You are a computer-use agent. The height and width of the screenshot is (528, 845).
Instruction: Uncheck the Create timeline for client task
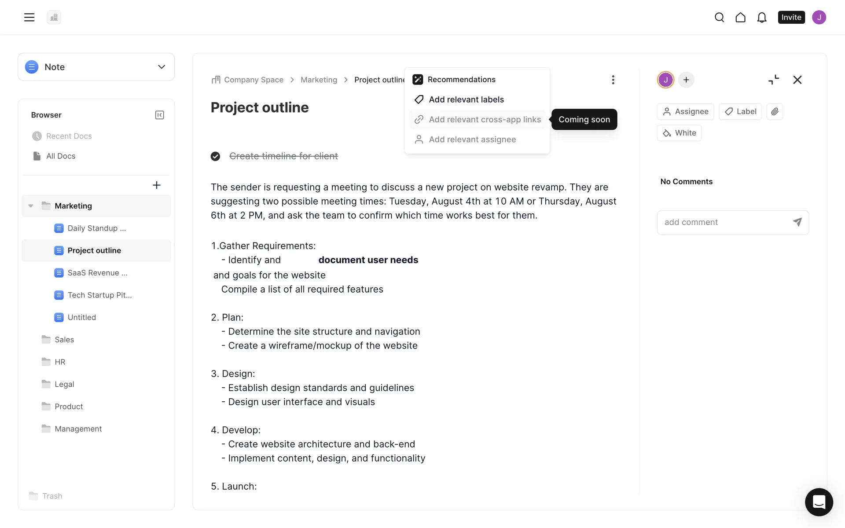coord(215,156)
